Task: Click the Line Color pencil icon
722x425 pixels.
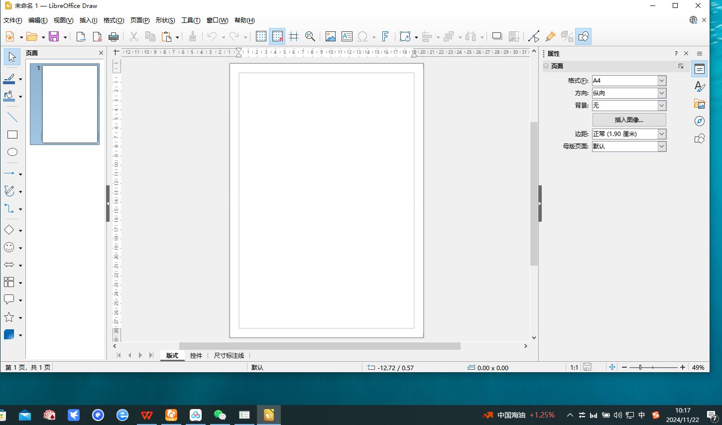Action: click(x=9, y=79)
